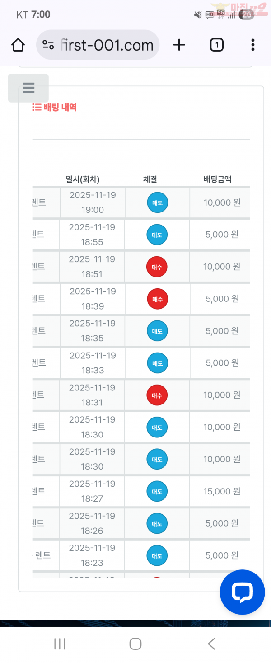Tap the home circle in navigation bar
Screen dimensions: 271x663
(x=135, y=644)
